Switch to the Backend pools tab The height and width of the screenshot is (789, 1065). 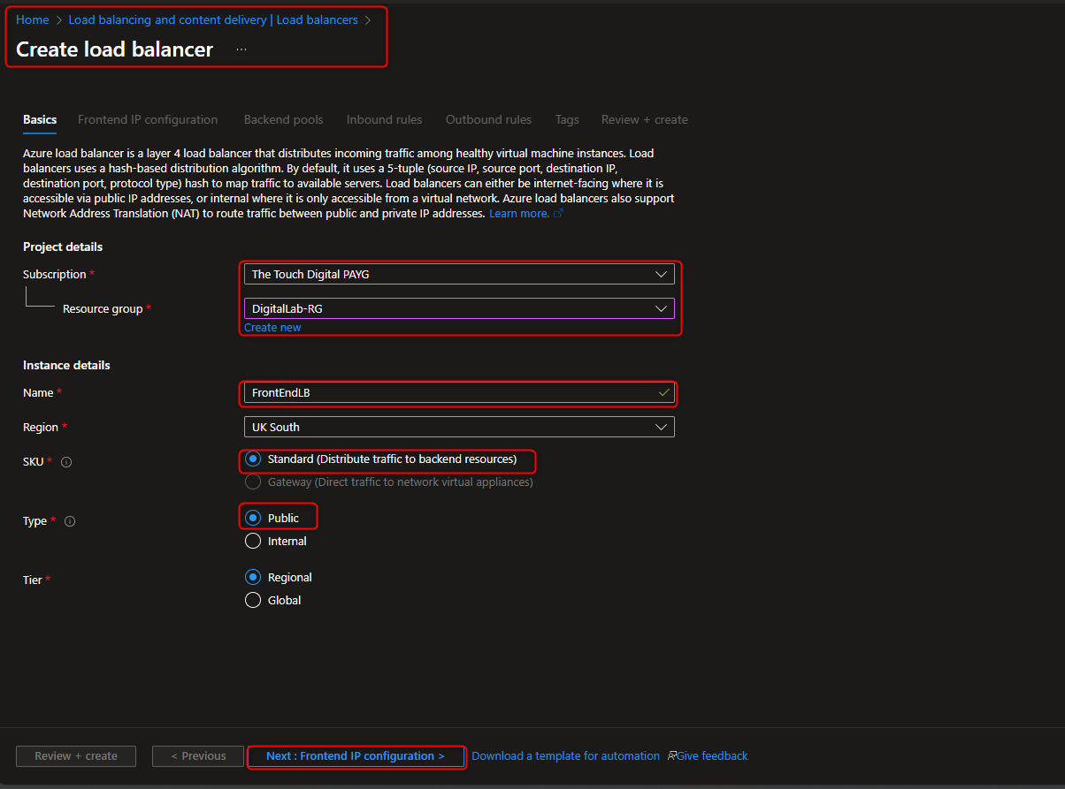click(283, 119)
